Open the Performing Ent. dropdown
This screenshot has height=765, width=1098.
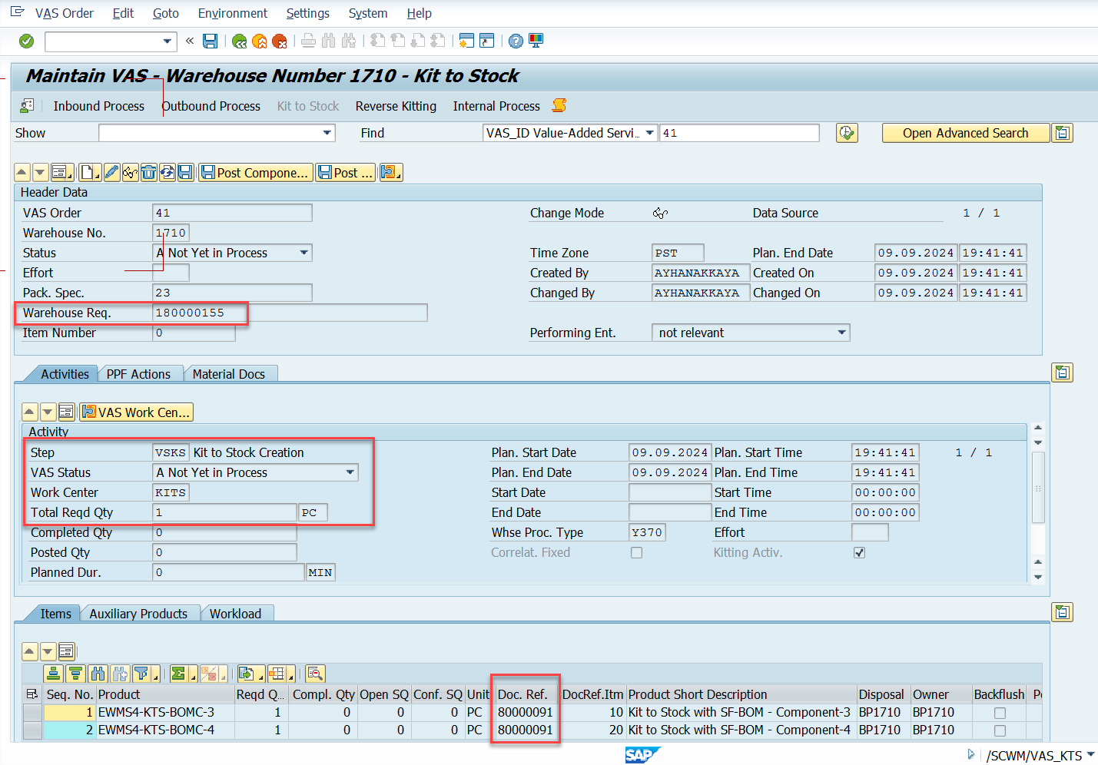(x=842, y=333)
